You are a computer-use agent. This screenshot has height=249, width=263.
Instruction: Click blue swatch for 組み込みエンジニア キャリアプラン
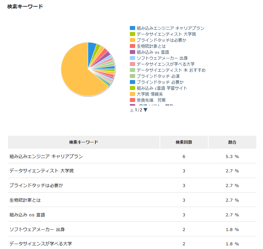pos(133,28)
